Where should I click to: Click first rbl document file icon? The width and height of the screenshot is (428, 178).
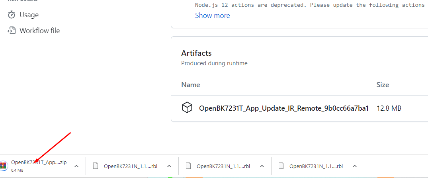(95, 166)
